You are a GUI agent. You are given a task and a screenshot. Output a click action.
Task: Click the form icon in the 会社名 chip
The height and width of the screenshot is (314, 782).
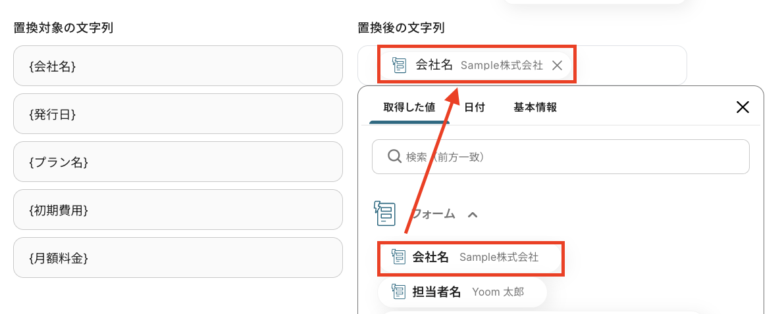[400, 65]
